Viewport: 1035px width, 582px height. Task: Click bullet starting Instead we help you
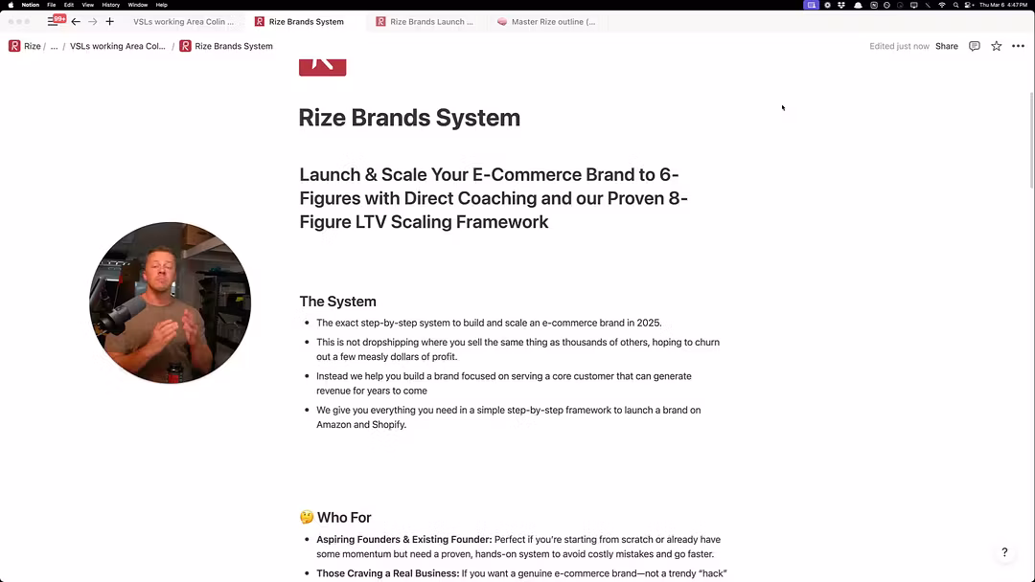coord(504,383)
